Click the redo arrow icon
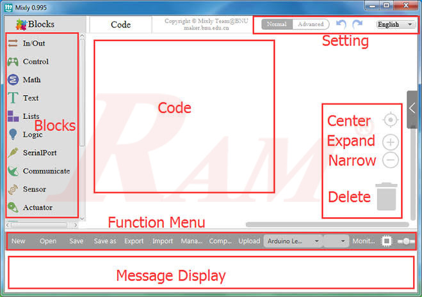 pyautogui.click(x=357, y=24)
